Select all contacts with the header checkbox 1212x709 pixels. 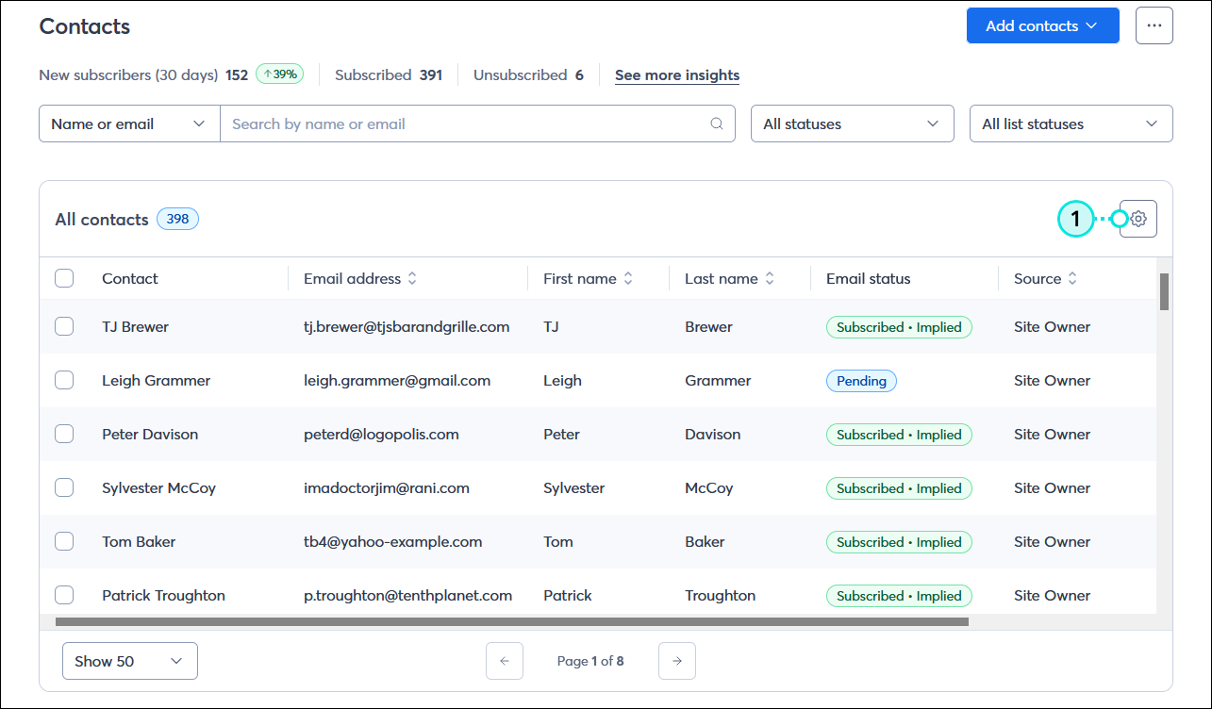[x=64, y=278]
